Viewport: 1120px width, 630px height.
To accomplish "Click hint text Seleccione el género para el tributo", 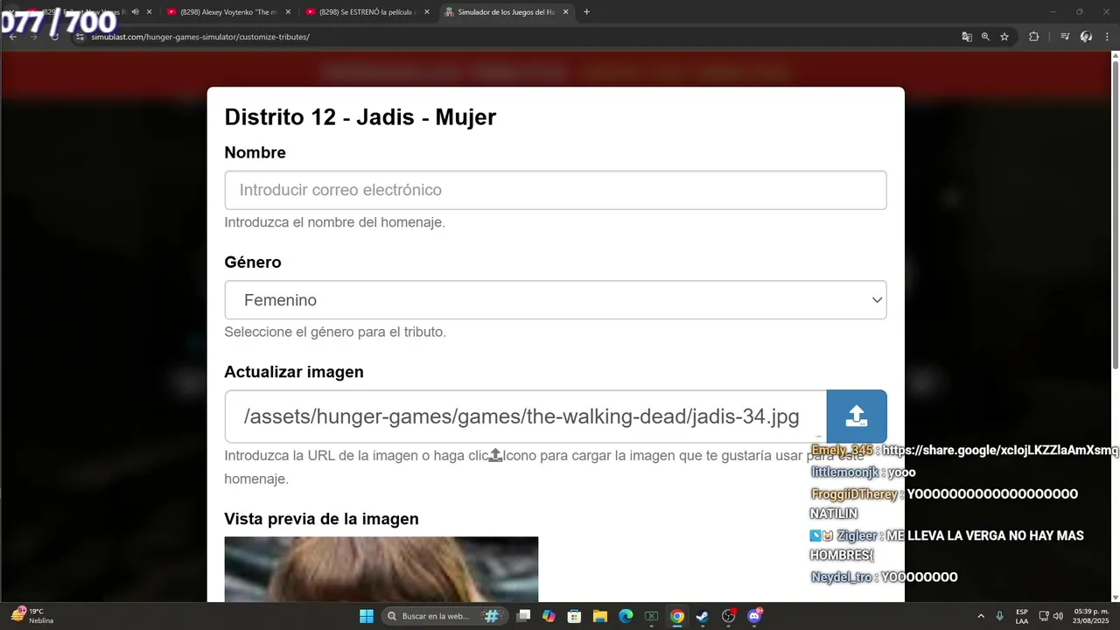I will 335,332.
